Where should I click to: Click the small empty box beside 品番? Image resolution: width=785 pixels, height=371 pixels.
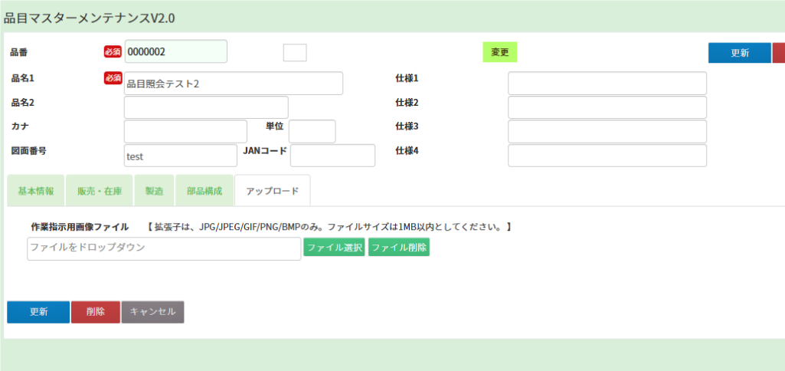pos(294,52)
